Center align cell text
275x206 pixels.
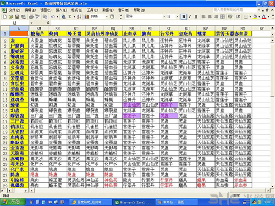210,16
